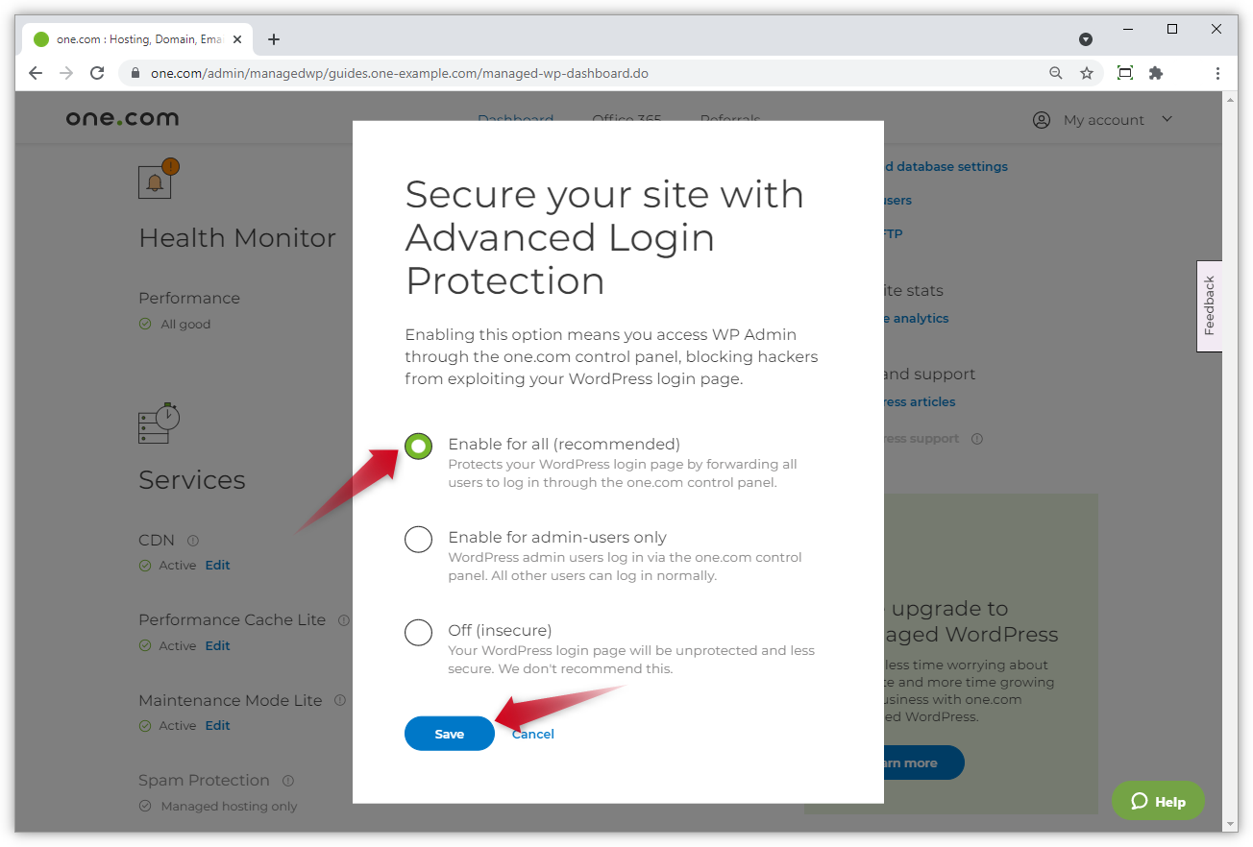This screenshot has width=1253, height=847.
Task: Select Enable for all (recommended) option
Action: coord(418,446)
